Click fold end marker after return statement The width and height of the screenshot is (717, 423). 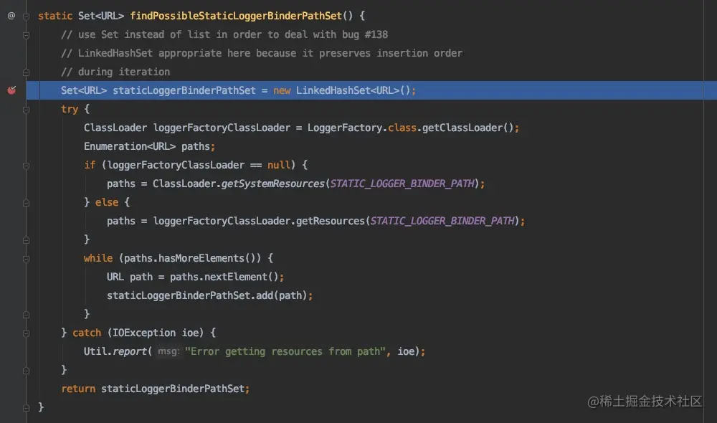click(26, 407)
